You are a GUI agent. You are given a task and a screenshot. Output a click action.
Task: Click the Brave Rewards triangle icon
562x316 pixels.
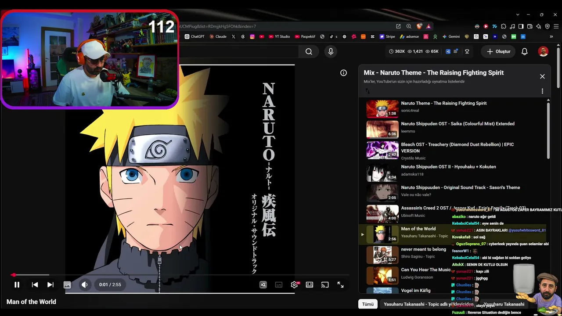[429, 26]
